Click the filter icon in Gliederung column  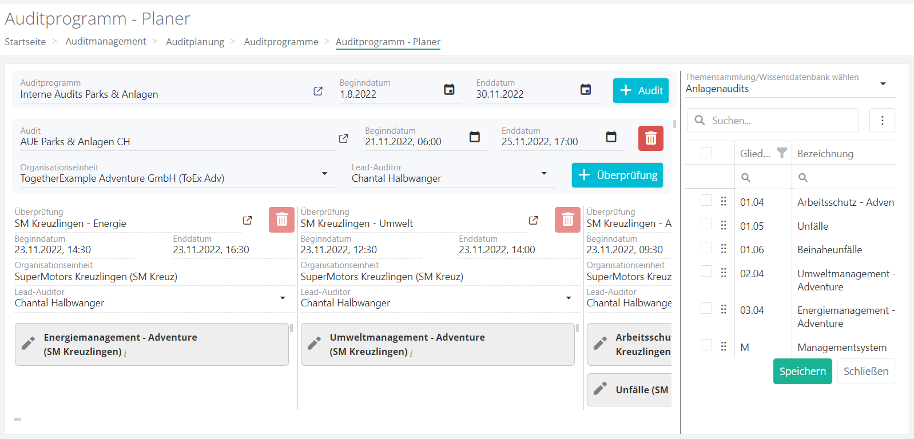coord(781,153)
